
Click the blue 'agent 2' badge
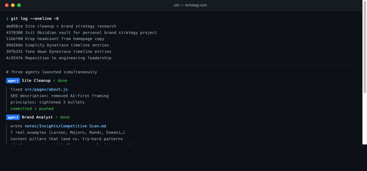pos(13,117)
